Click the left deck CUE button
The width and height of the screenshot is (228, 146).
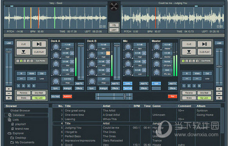23,44
